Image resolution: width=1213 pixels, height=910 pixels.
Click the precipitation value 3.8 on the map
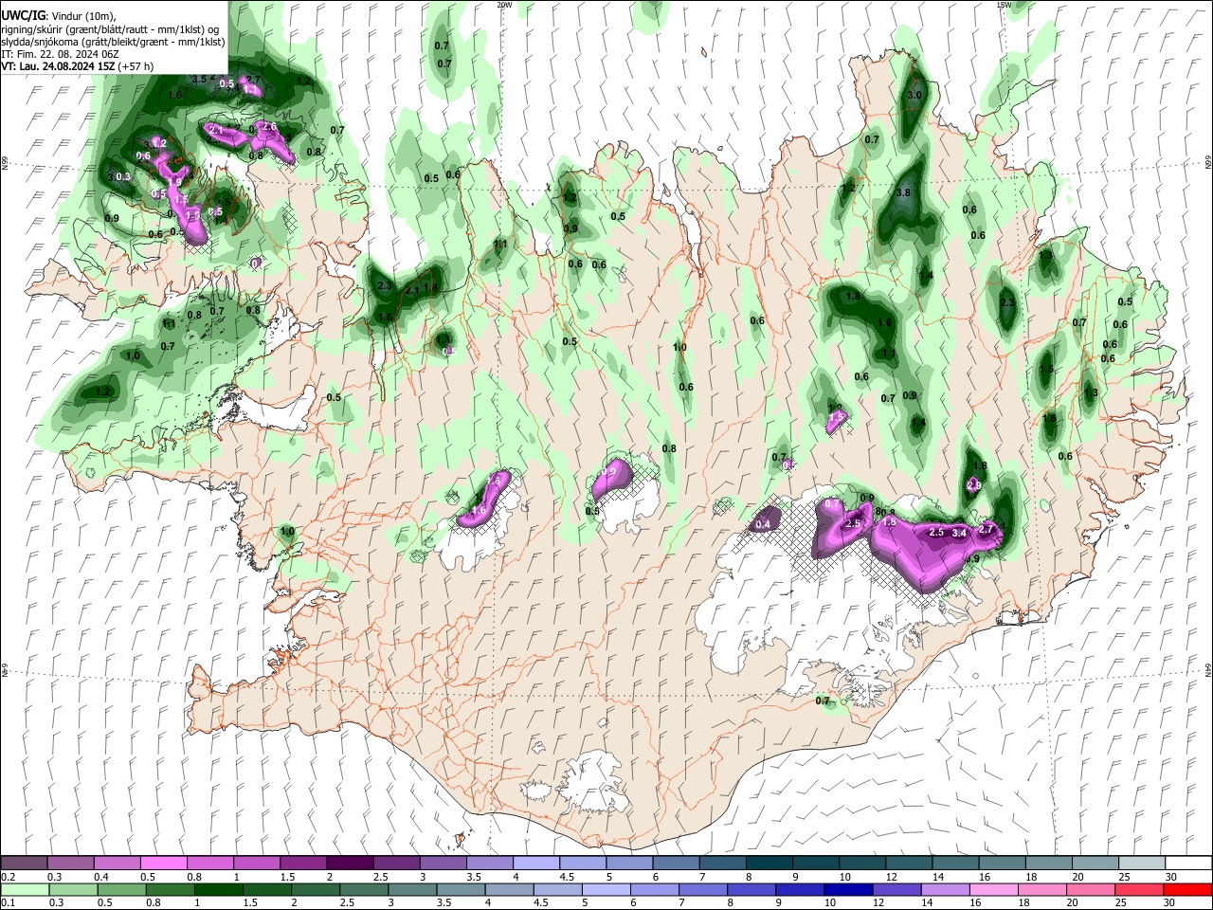coord(903,192)
